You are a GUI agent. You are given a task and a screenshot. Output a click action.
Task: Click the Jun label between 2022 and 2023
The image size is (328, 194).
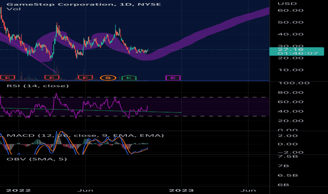[85, 190]
